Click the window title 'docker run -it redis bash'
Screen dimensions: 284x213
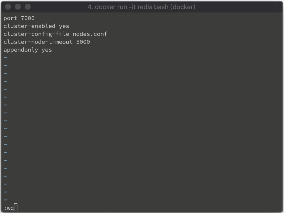[x=132, y=7]
